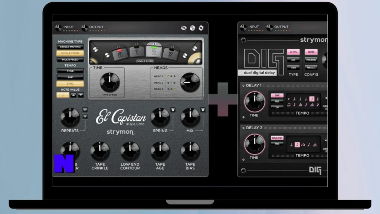The height and width of the screenshot is (214, 380).
Task: Select SINGLE MOVING machine type
Action: click(x=70, y=47)
